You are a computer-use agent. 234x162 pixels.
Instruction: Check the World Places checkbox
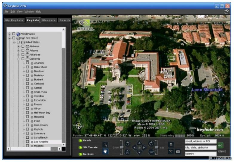pos(14,34)
